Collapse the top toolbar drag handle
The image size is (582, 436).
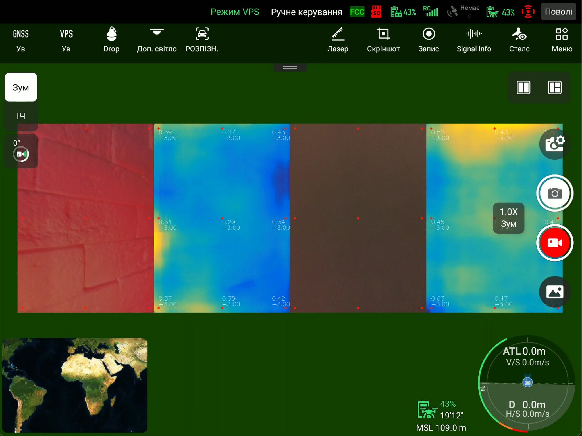[x=290, y=68]
